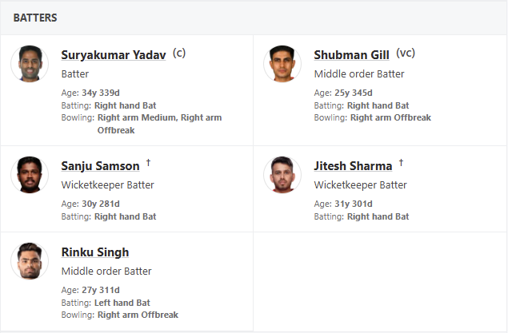Open the Suryakumar Yadav name link
The image size is (508, 333).
(x=114, y=55)
